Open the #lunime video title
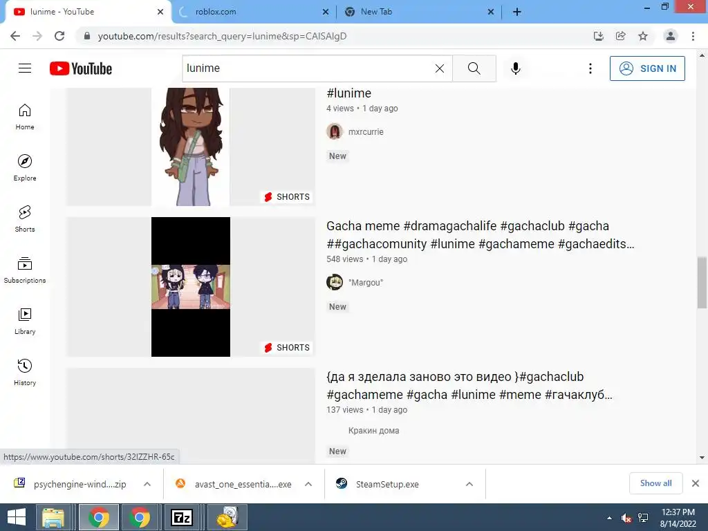This screenshot has height=531, width=708. (348, 93)
